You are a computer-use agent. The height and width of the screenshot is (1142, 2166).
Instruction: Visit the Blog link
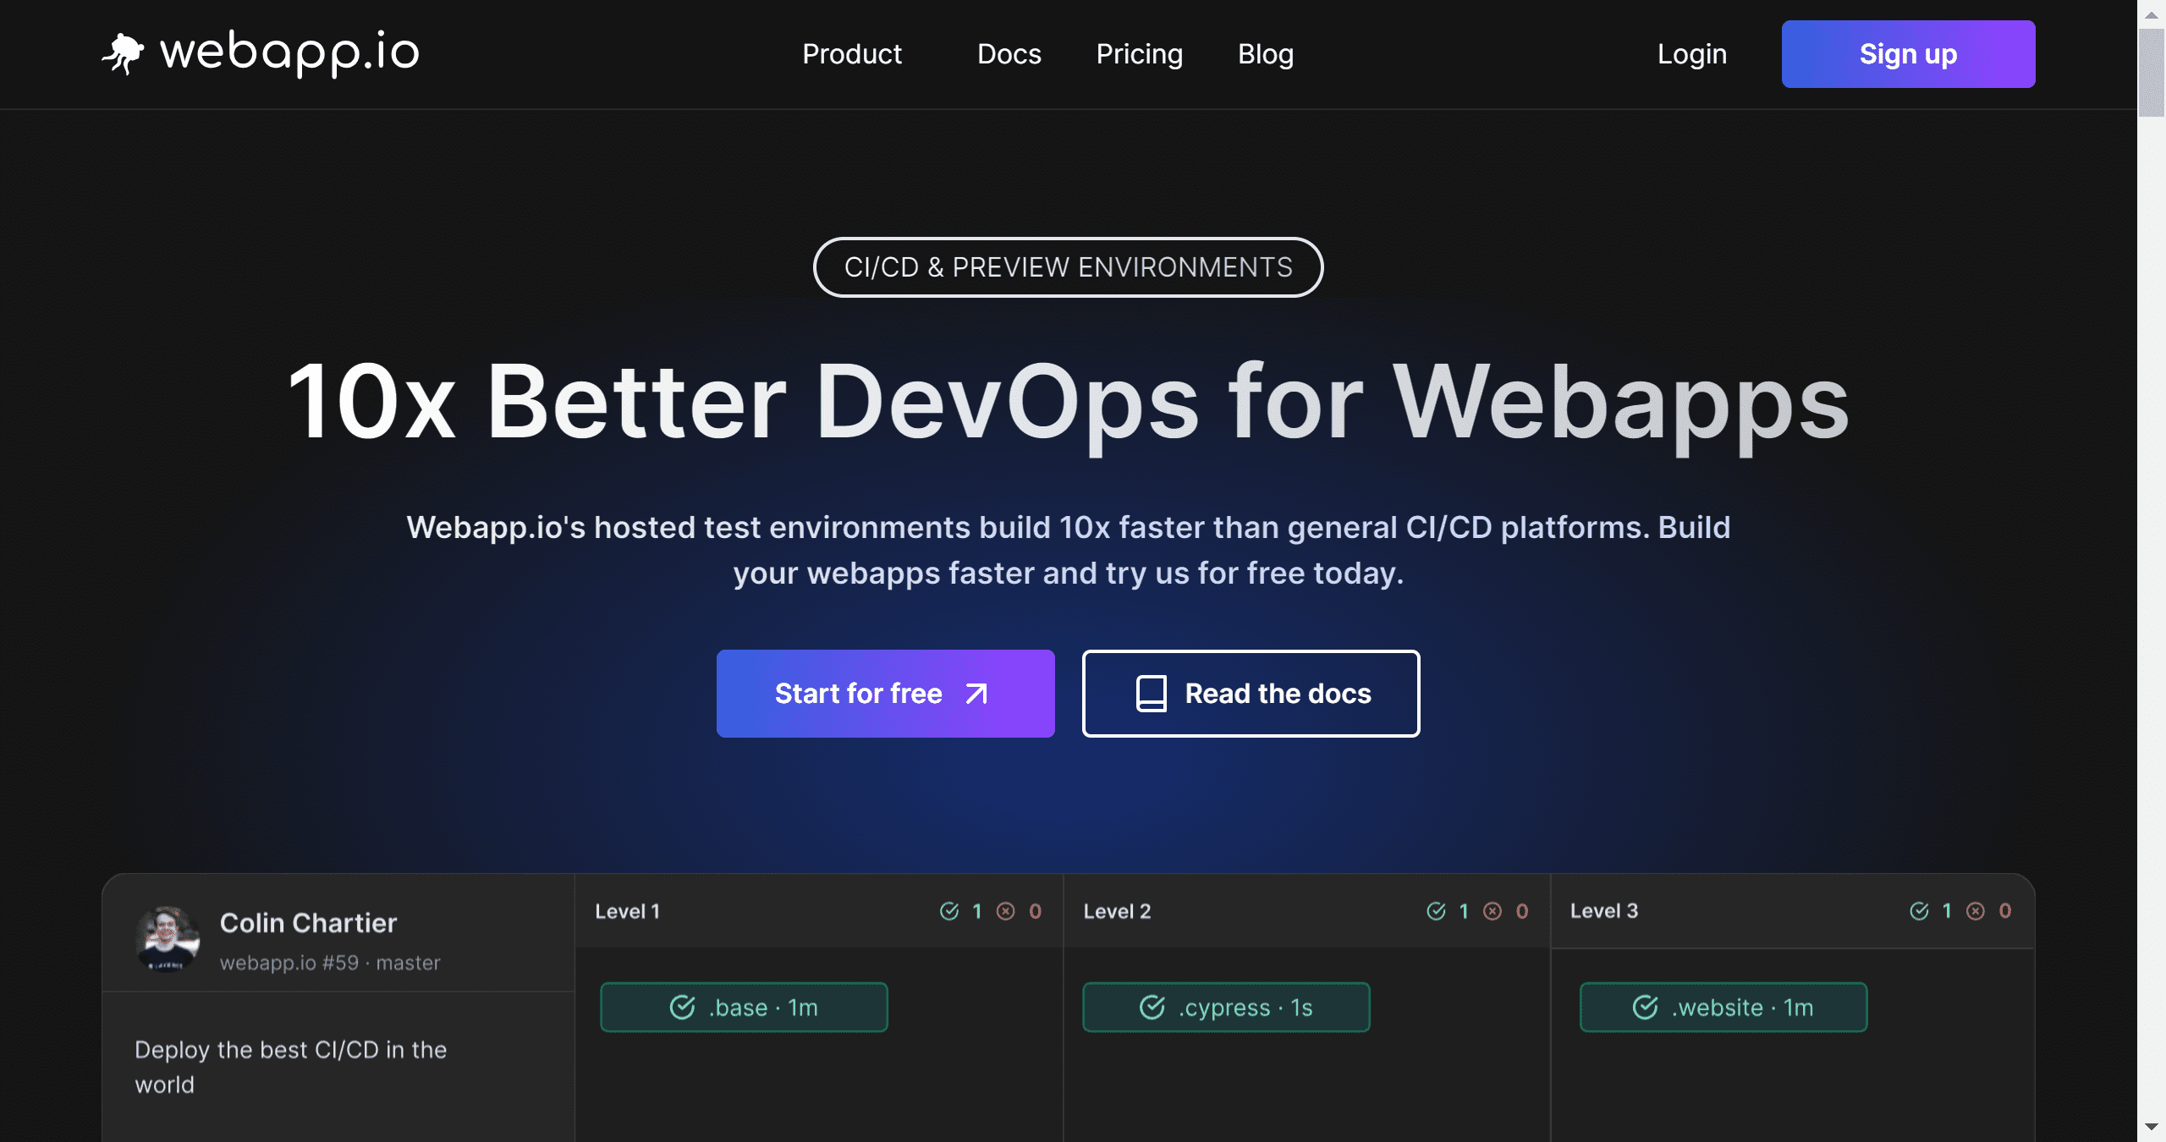coord(1265,54)
